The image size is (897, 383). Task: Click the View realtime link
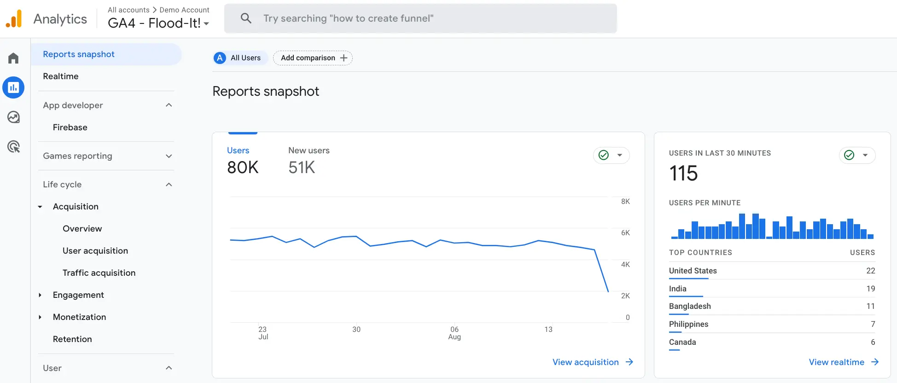click(x=837, y=362)
